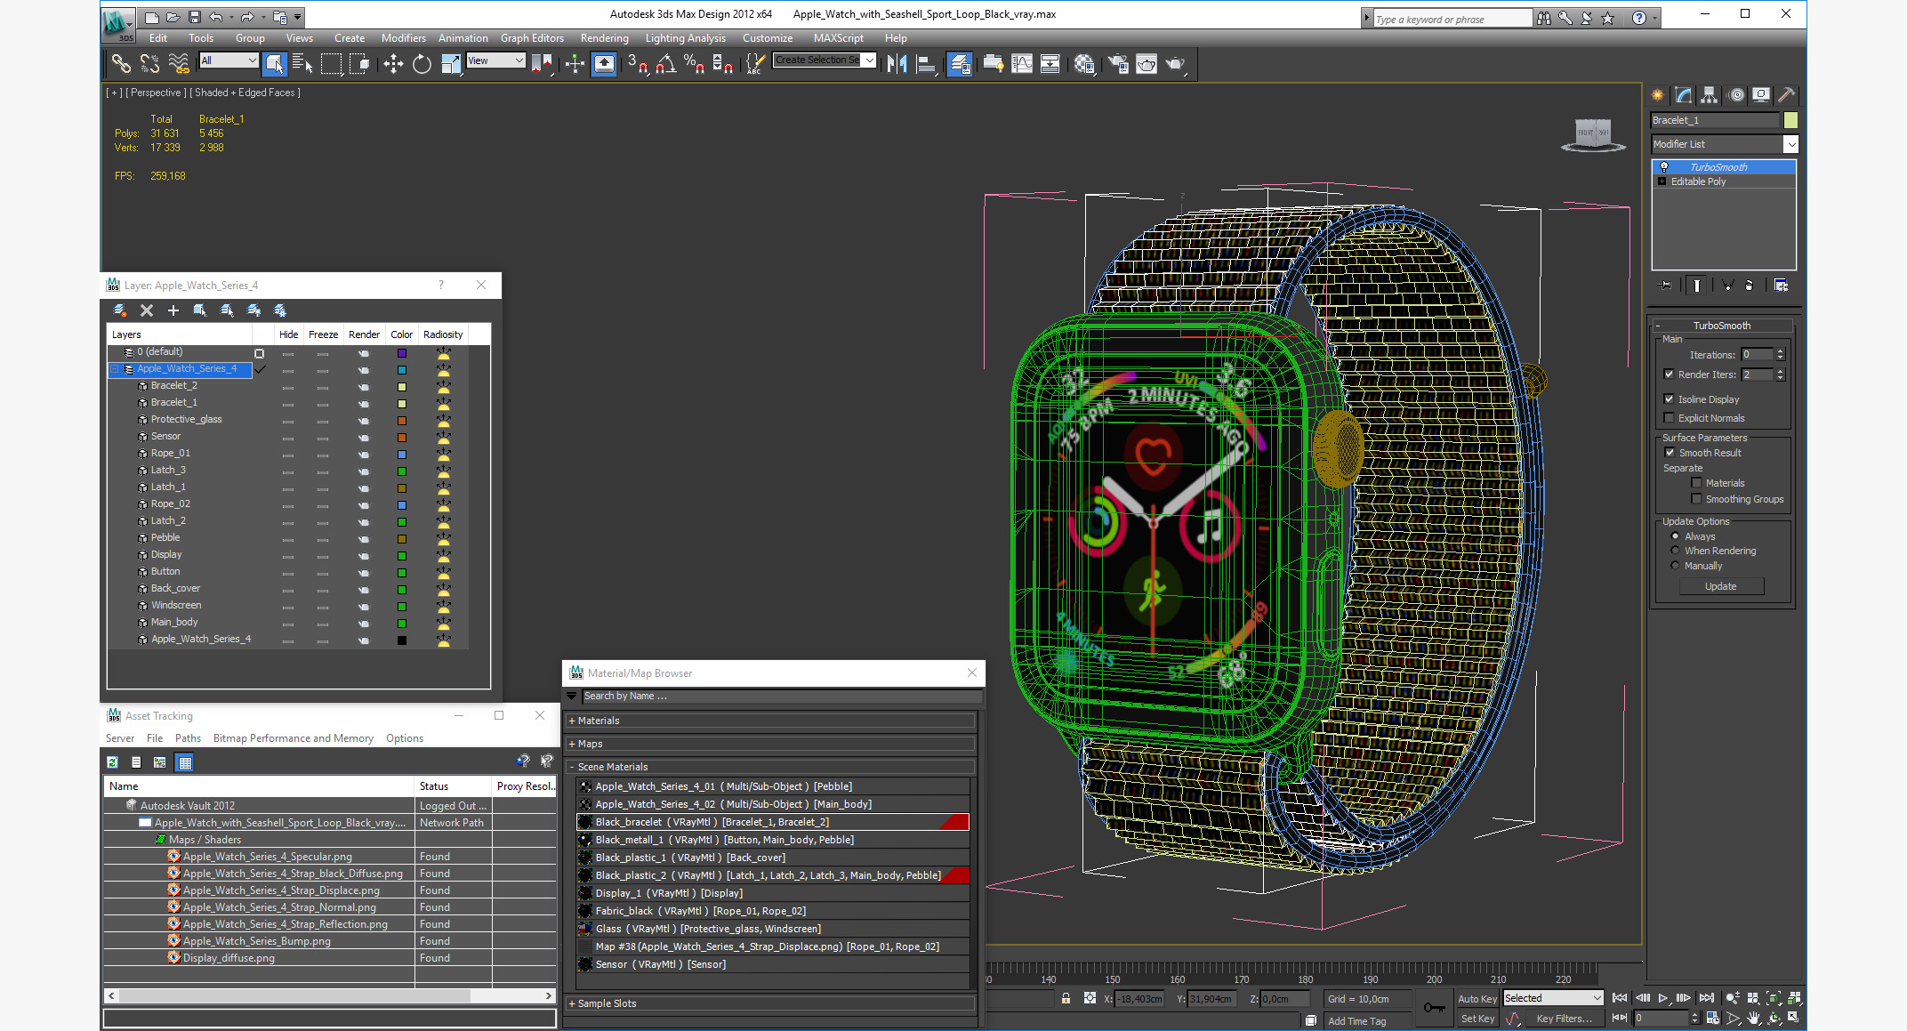Enable Separate by Materials checkbox
Screen dimensions: 1907x1031
[x=1696, y=483]
